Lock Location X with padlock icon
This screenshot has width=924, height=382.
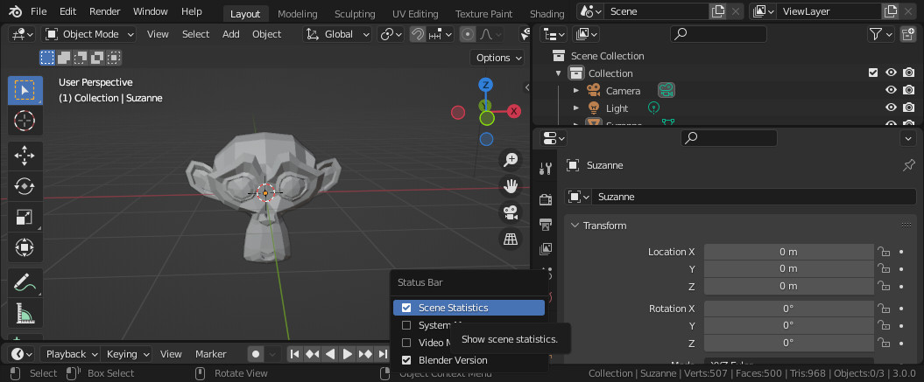pyautogui.click(x=884, y=252)
